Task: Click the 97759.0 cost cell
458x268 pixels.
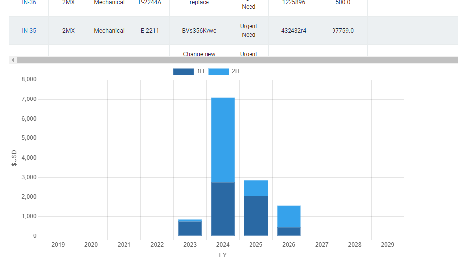Action: pyautogui.click(x=343, y=31)
